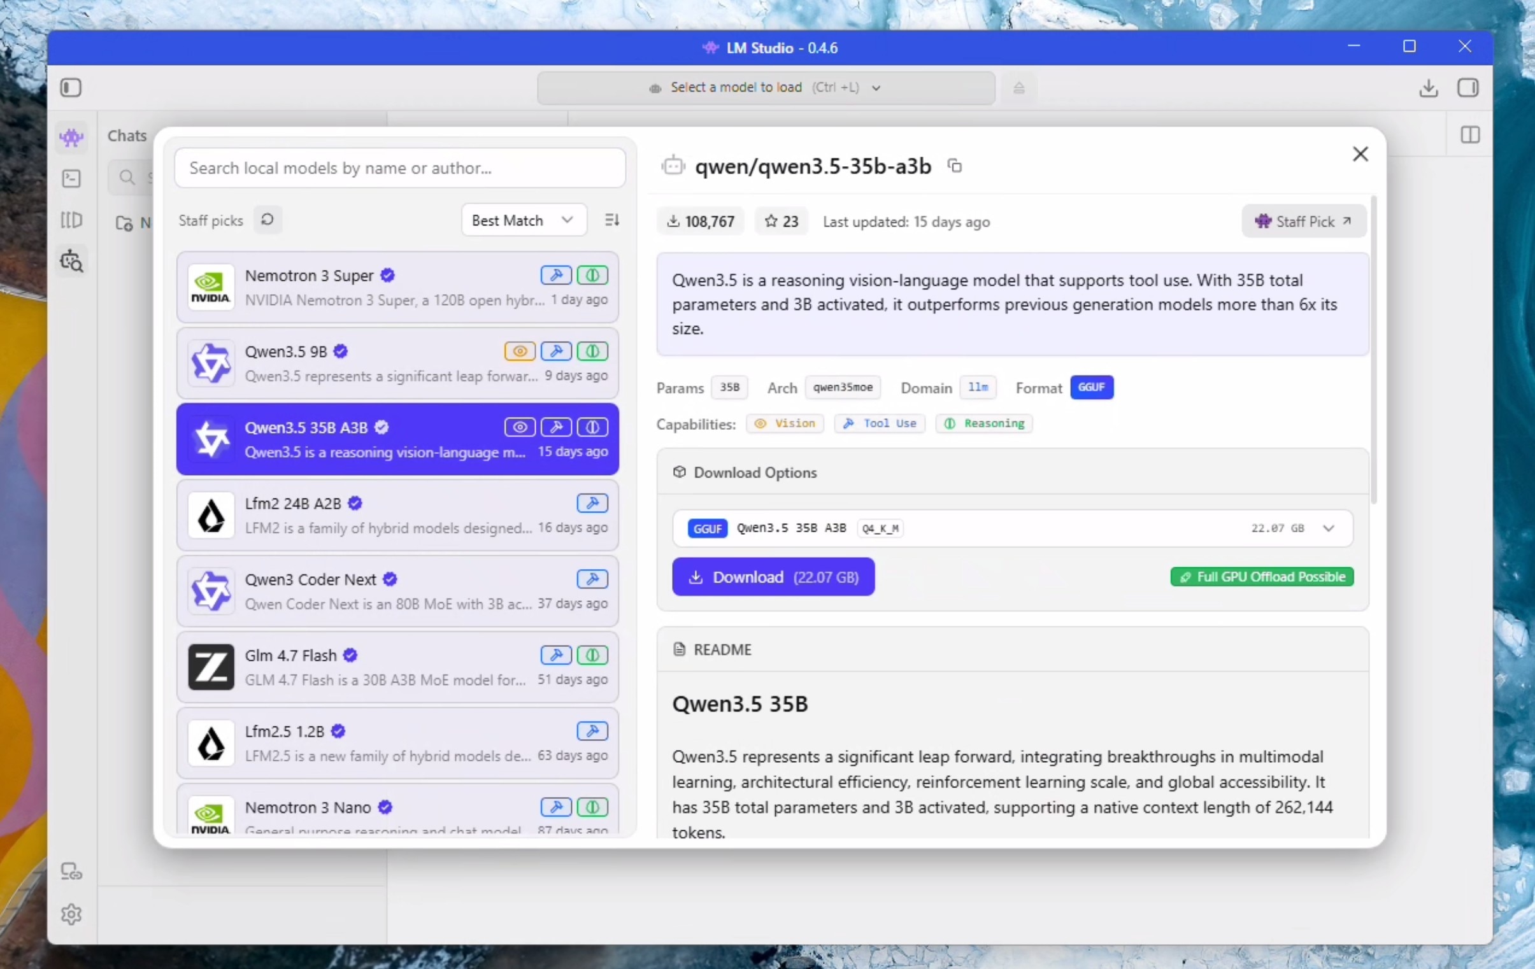Open the Discover model search sidebar icon
Screen dimensions: 1535x969
tap(71, 261)
